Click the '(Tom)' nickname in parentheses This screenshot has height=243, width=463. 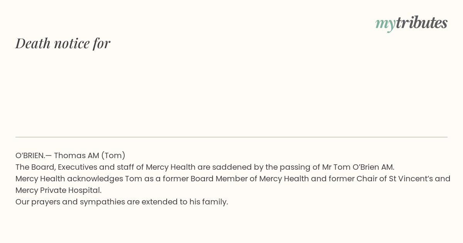coord(113,155)
